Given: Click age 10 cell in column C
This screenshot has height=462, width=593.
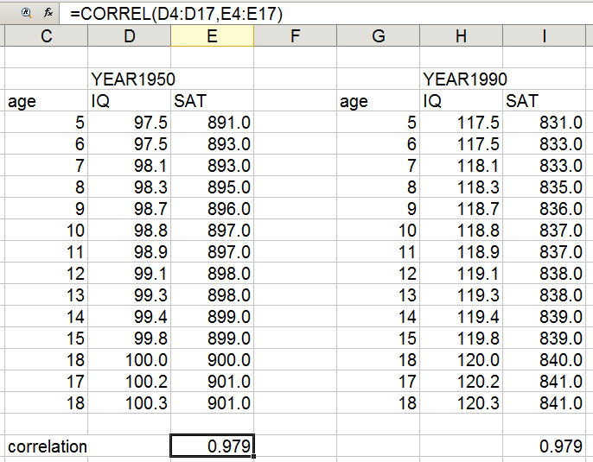Looking at the screenshot, I should pyautogui.click(x=46, y=230).
